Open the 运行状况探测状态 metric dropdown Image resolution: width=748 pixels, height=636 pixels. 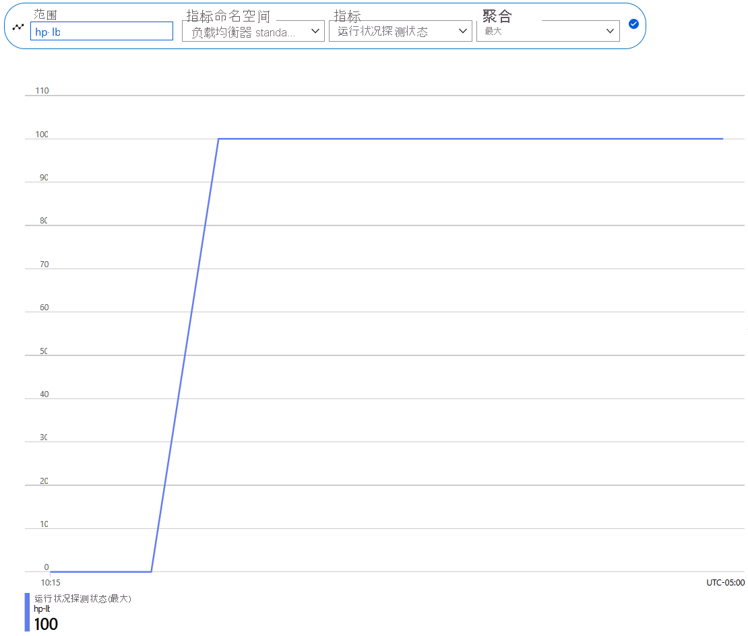pos(400,31)
